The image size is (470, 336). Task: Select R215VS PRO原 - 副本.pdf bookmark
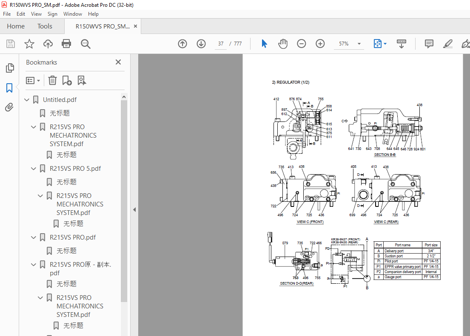pyautogui.click(x=80, y=268)
